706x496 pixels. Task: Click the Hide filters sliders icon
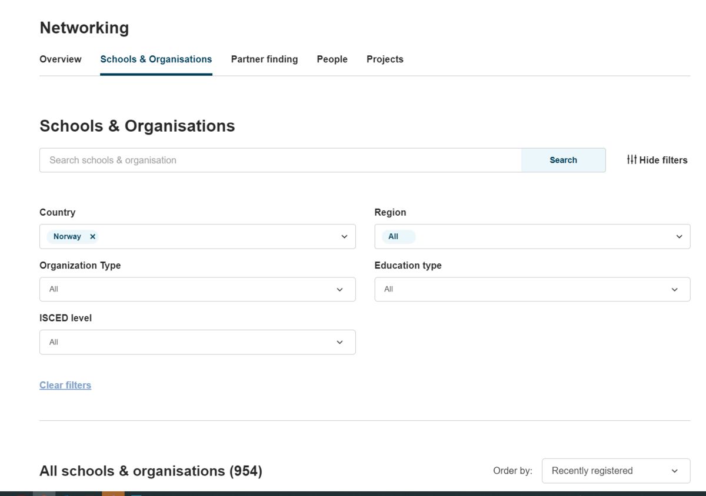click(x=631, y=160)
